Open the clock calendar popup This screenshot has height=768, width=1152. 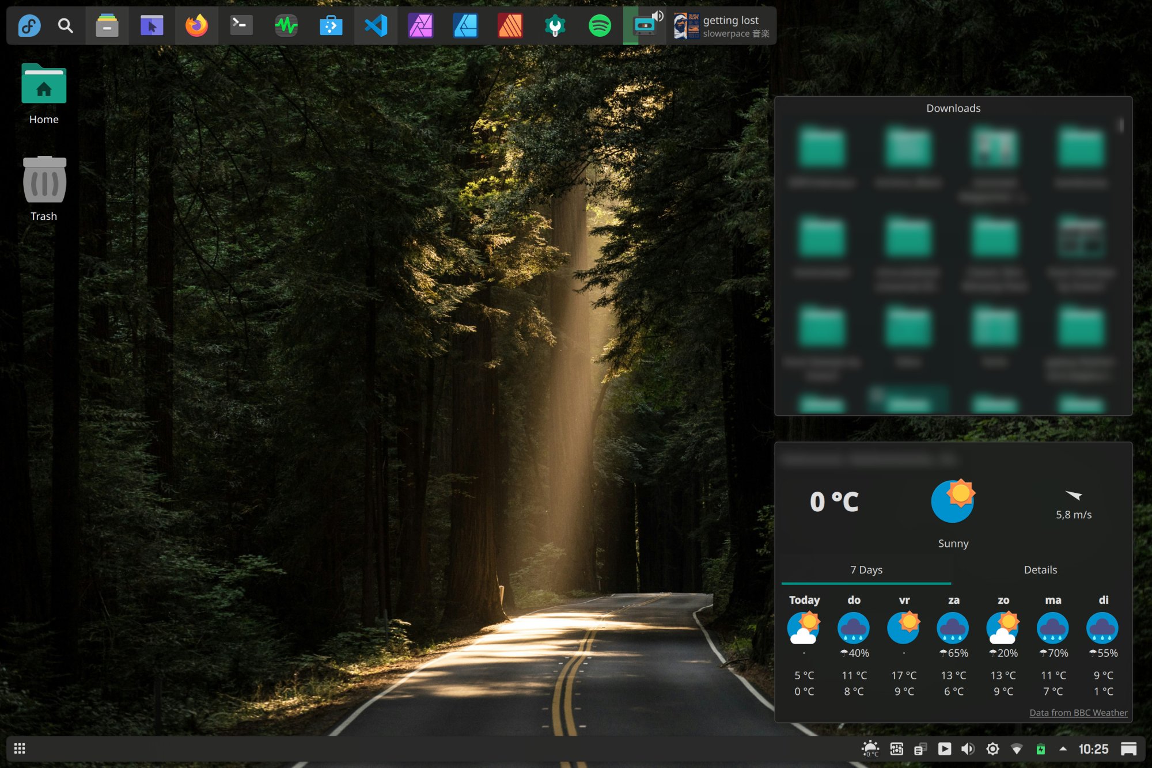click(x=1094, y=748)
